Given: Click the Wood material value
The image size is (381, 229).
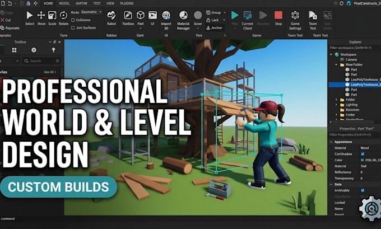Looking at the screenshot, I should [365, 148].
